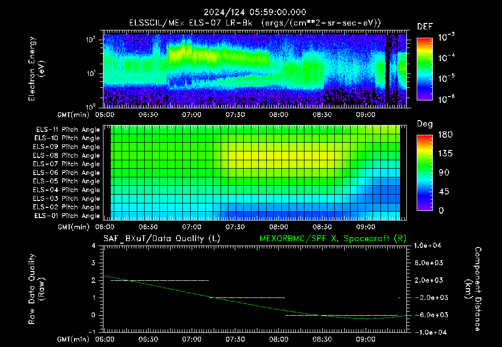The image size is (502, 347).
Task: Click the 07:00 tick on spectrogram time axis
Action: (x=192, y=115)
